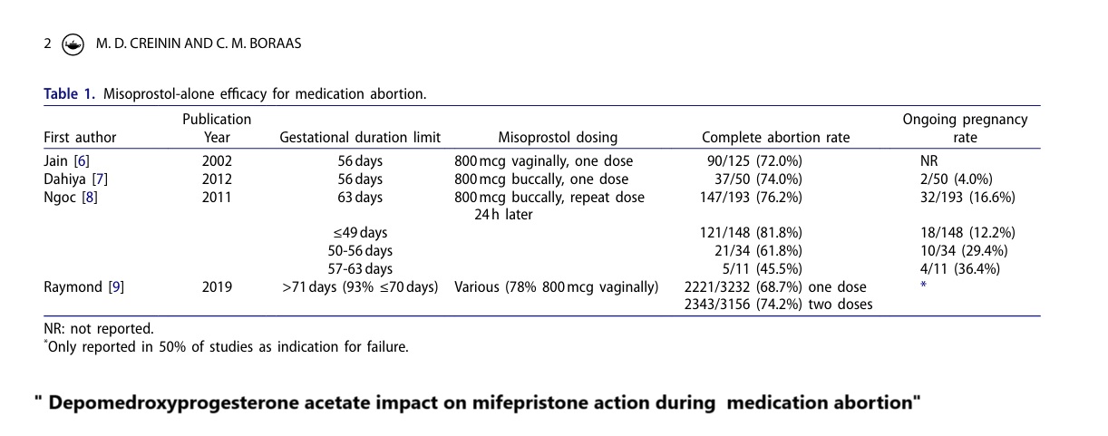Click the "NR: not reported." footnote

(x=99, y=328)
